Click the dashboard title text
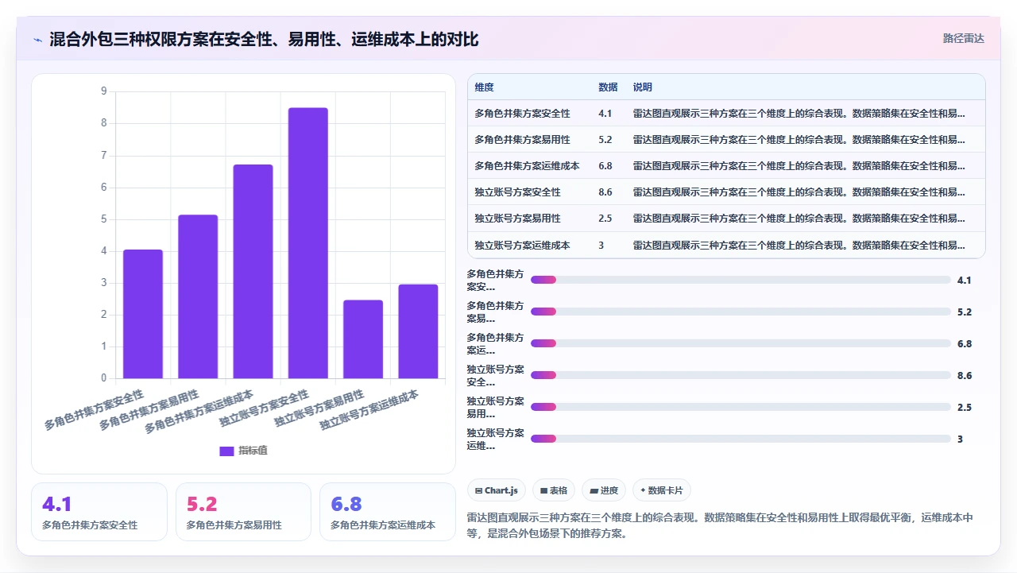Image resolution: width=1017 pixels, height=573 pixels. [x=264, y=40]
